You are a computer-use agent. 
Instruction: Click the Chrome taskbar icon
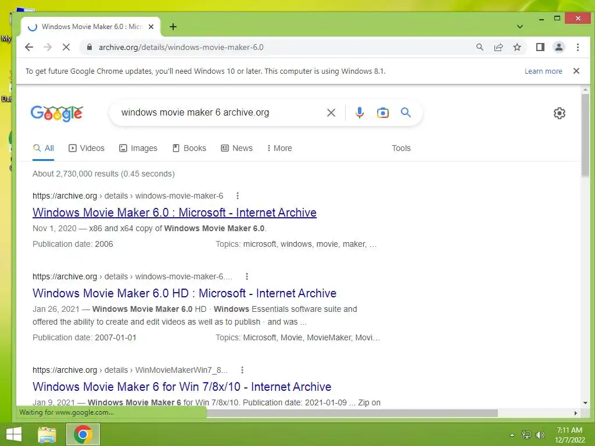83,434
